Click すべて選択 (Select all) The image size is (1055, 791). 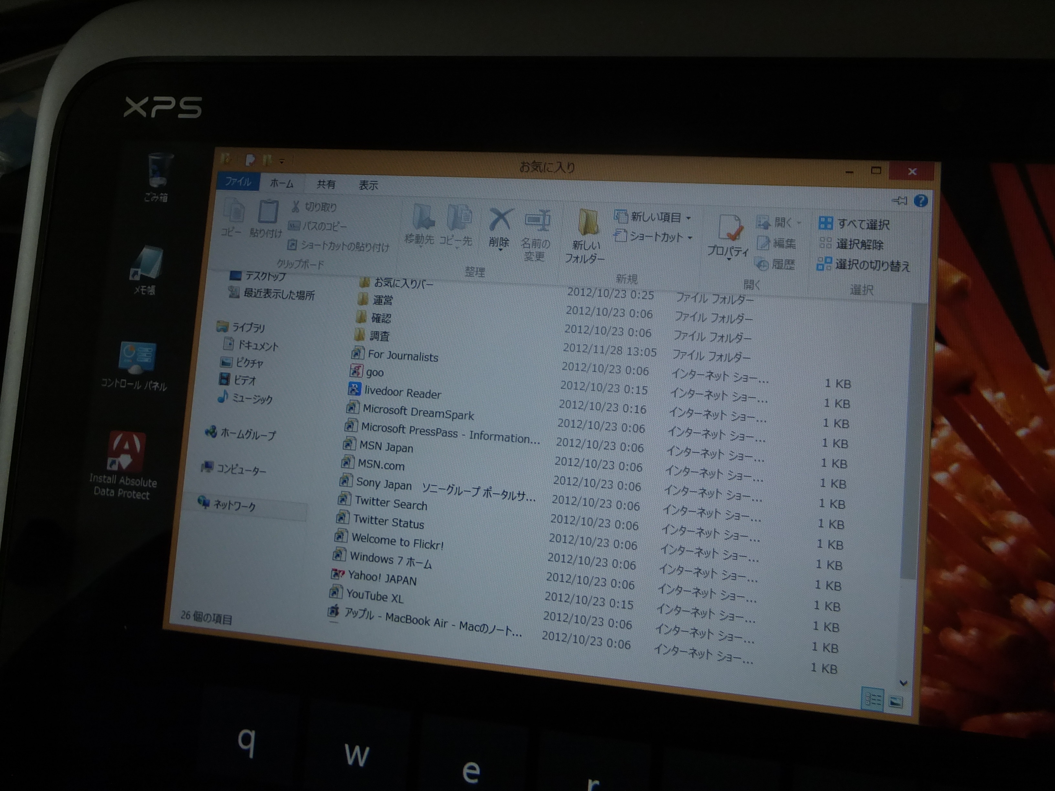tap(854, 224)
